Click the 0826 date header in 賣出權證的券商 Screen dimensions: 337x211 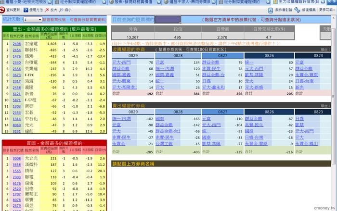[x=269, y=112]
